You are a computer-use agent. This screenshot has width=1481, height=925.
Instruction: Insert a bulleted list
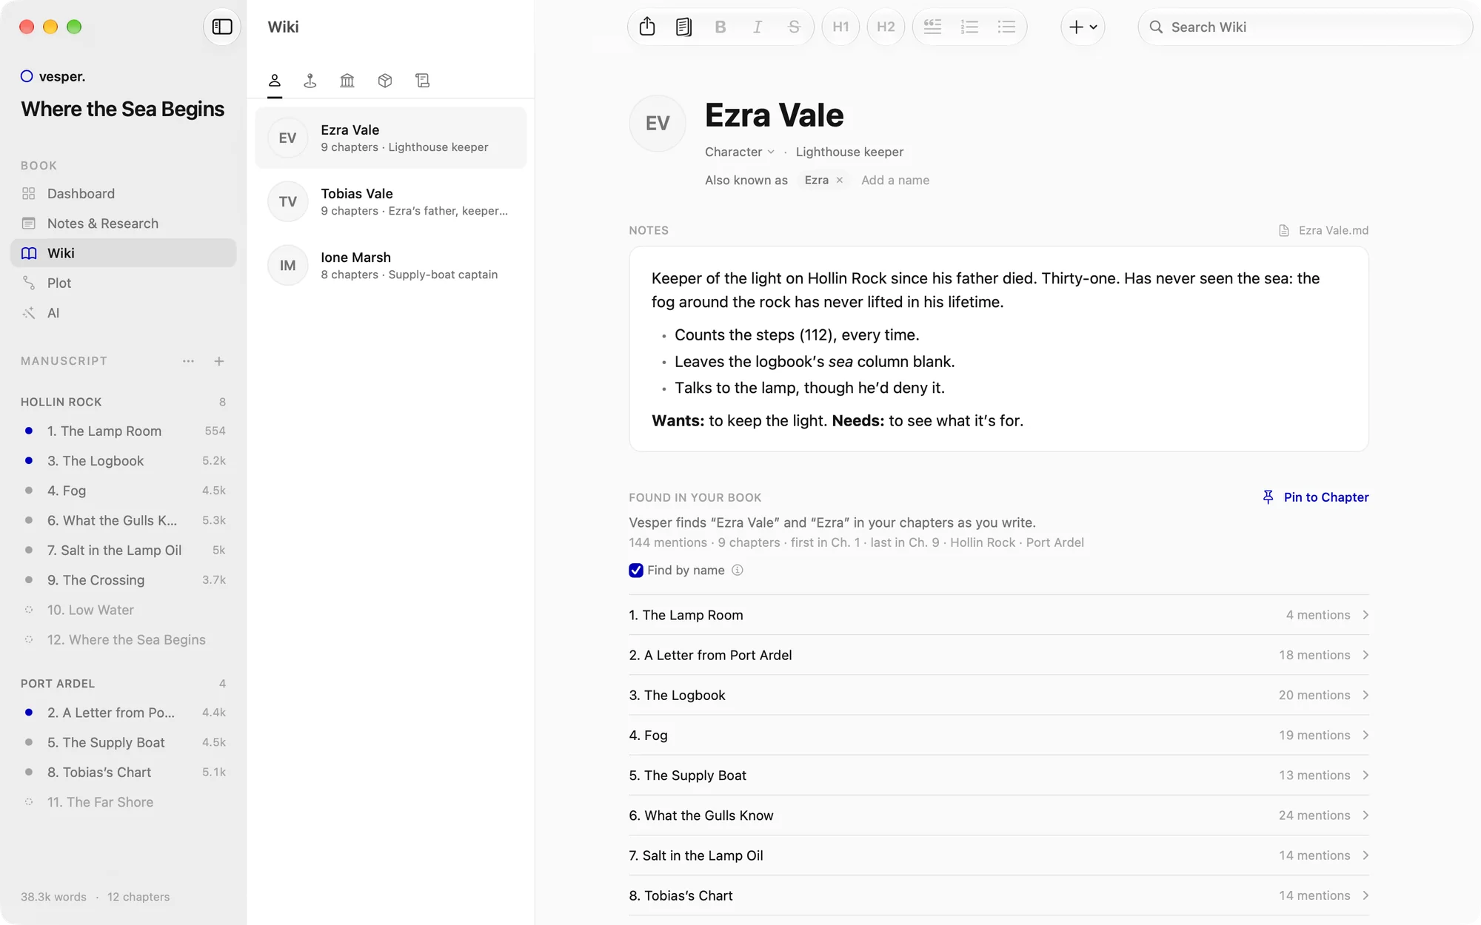pyautogui.click(x=1006, y=27)
